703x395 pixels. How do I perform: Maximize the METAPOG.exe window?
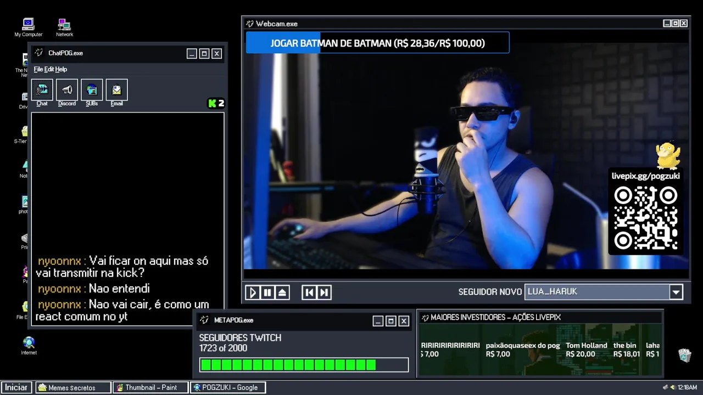point(391,321)
